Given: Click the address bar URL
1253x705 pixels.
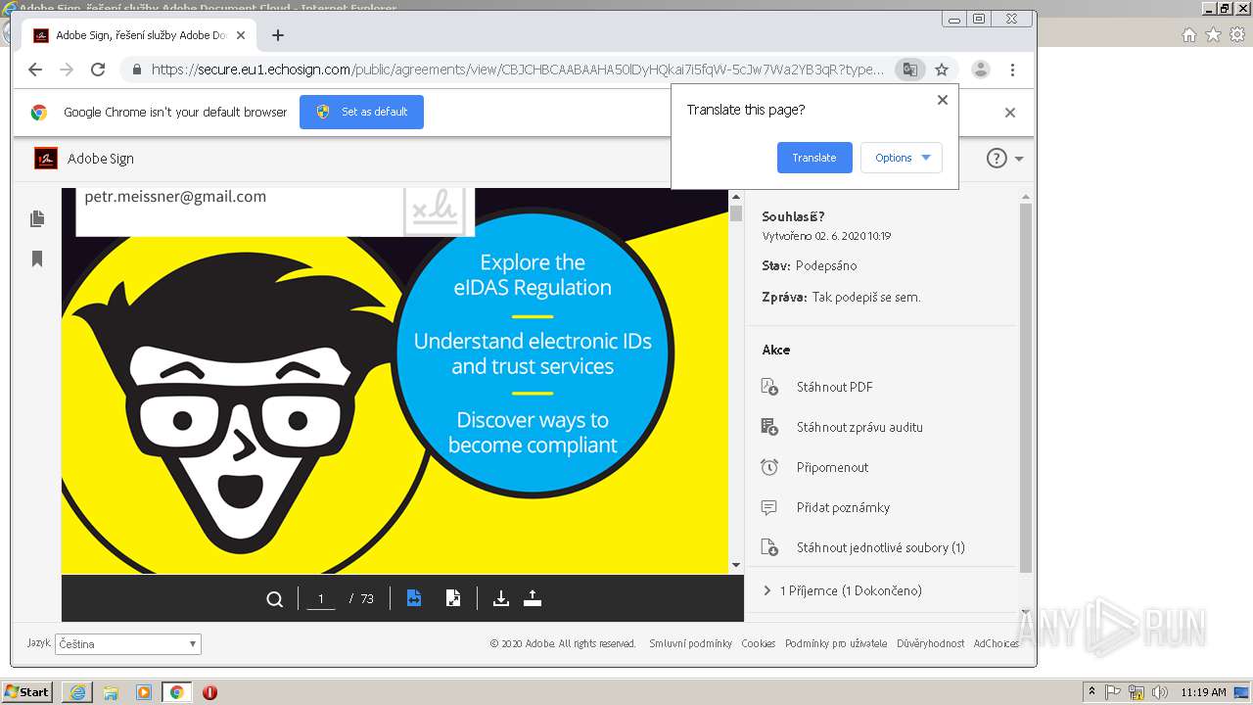Looking at the screenshot, I should [x=517, y=70].
